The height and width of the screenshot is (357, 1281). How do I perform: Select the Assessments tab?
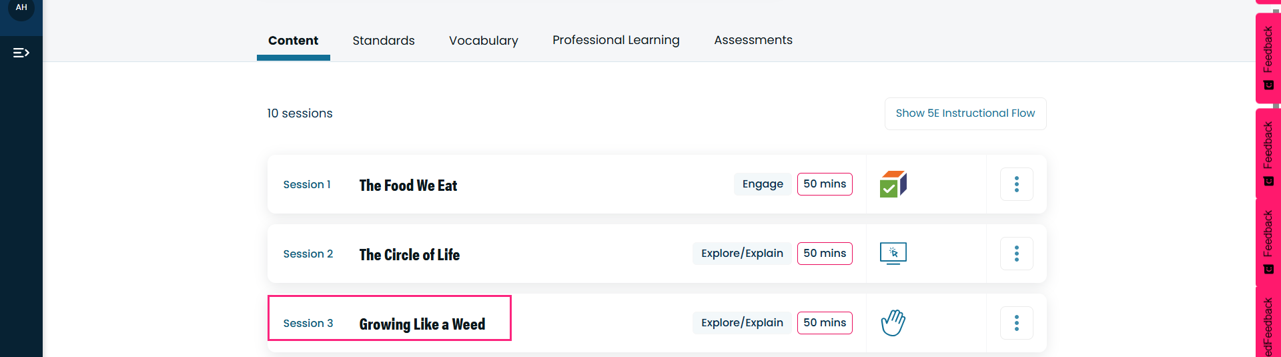pos(753,41)
